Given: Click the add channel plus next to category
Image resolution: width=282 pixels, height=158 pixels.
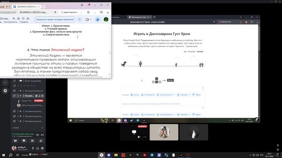Looking at the screenshot, I should pos(42,128).
